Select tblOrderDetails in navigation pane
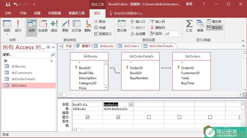Image resolution: width=247 pixels, height=138 pixels. [29, 79]
